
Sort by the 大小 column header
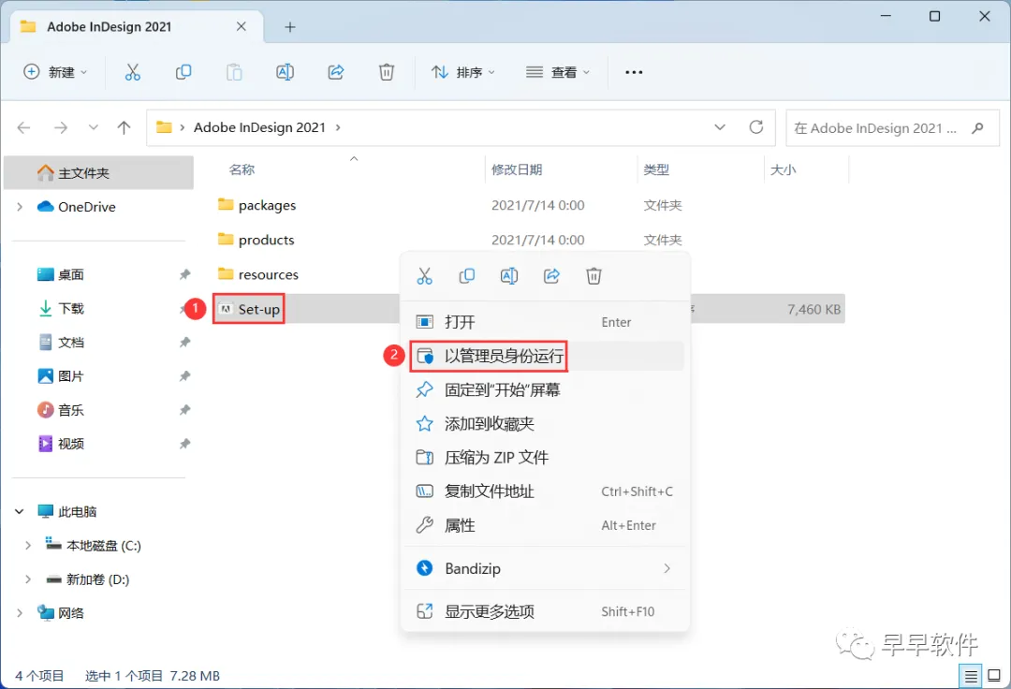coord(783,169)
